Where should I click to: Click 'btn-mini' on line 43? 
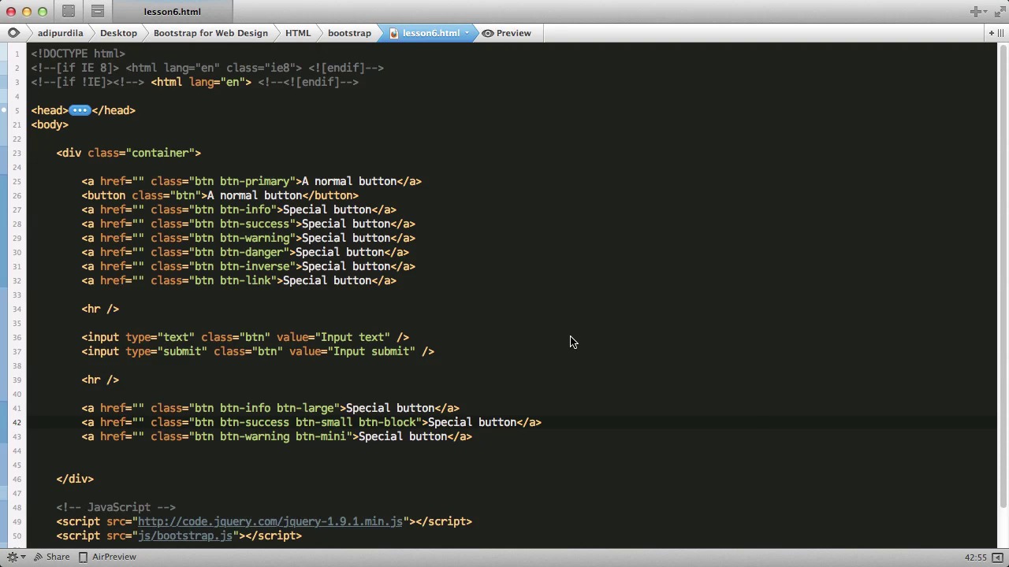click(321, 436)
